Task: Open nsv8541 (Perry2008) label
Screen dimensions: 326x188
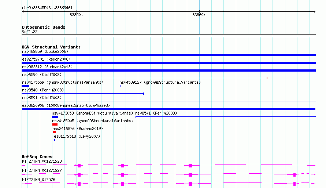Action: (x=156, y=113)
